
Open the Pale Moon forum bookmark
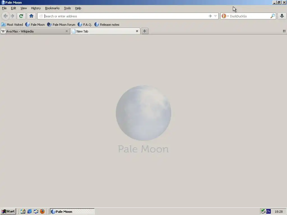[x=61, y=25]
